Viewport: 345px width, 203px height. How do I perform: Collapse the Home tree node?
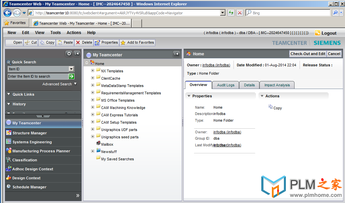point(87,63)
